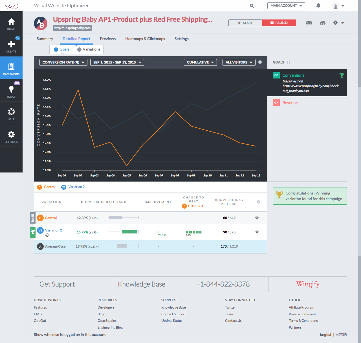Open Settings gear in the sidebar
The width and height of the screenshot is (361, 343).
[11, 136]
